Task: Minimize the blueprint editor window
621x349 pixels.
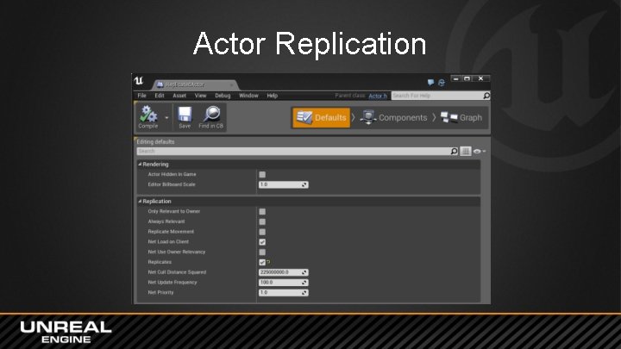Action: [x=456, y=78]
